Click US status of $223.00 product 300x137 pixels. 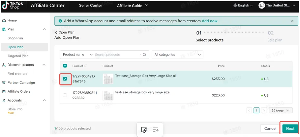(265, 96)
